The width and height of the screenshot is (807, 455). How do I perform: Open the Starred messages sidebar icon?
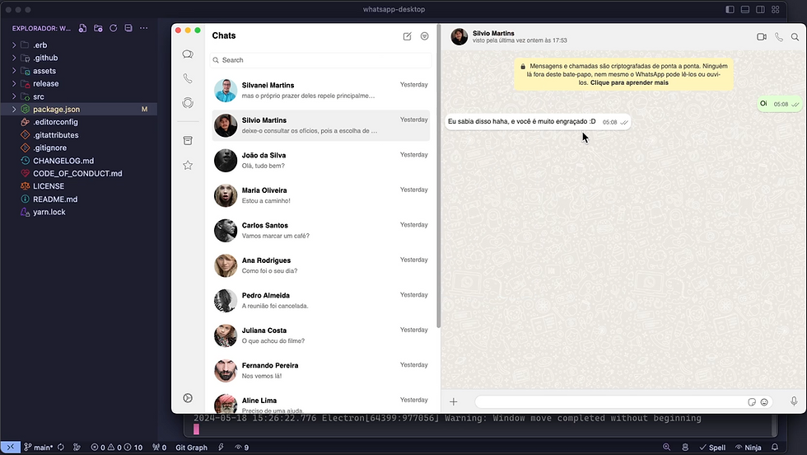[188, 165]
